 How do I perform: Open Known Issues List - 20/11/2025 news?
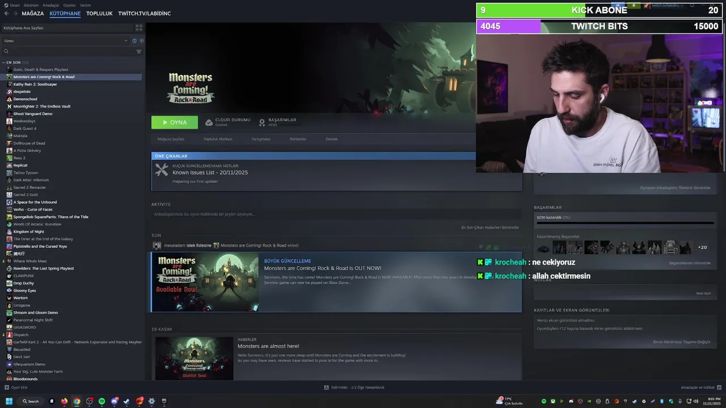coord(210,172)
